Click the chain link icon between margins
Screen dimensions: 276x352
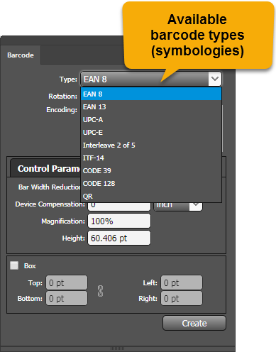click(x=100, y=291)
